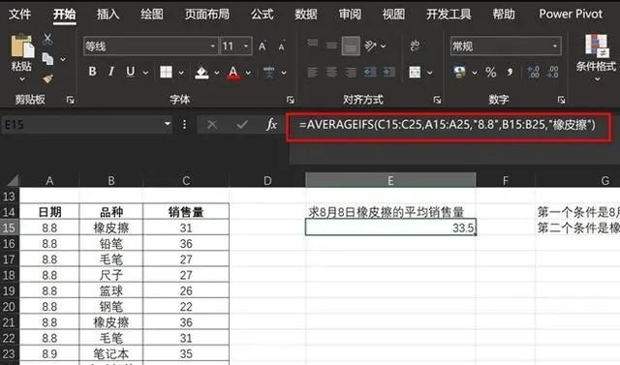This screenshot has height=365, width=620.
Task: Toggle Bold formatting
Action: [x=92, y=72]
